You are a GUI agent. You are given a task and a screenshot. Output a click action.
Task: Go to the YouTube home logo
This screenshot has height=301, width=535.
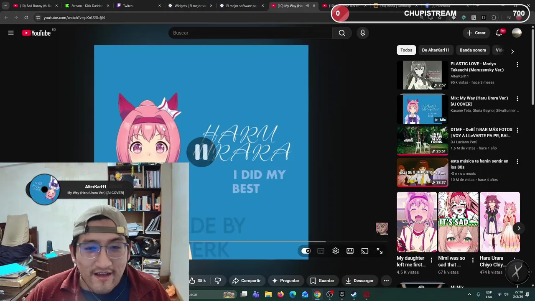36,33
